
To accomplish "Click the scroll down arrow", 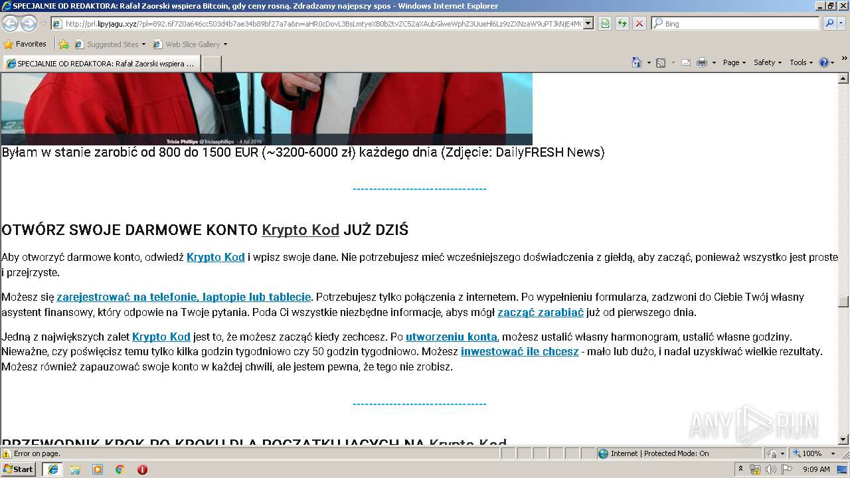I will (x=843, y=439).
